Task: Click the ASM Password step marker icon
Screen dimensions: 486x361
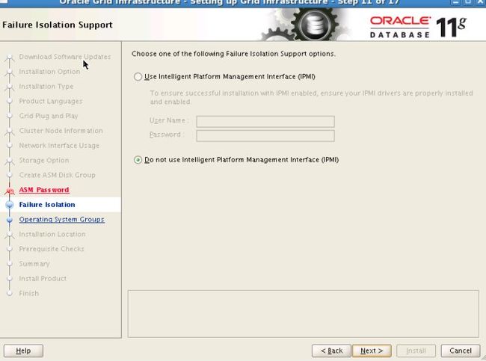Action: 10,191
